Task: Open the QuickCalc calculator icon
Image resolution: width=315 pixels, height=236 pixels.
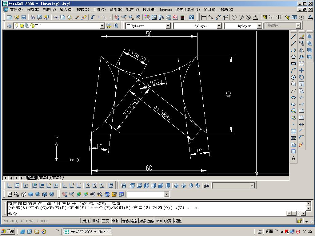Action: pos(182,17)
